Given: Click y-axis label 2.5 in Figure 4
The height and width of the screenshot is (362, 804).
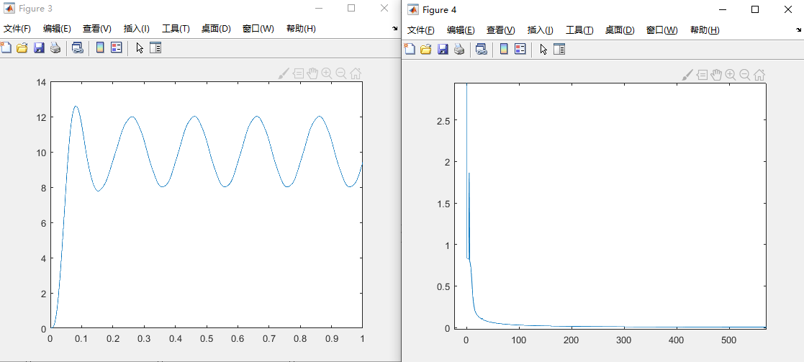Looking at the screenshot, I should pos(443,120).
